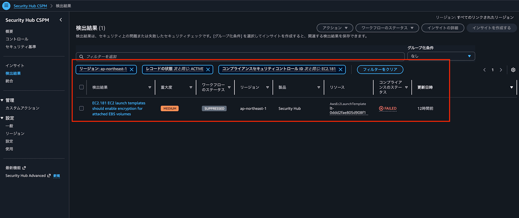Click the 検出結果 (1) heading
The image size is (519, 218).
click(x=91, y=28)
